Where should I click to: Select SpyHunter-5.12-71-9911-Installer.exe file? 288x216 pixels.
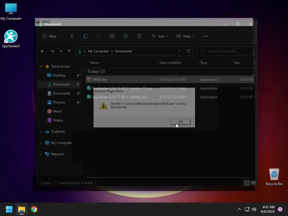coord(120,97)
